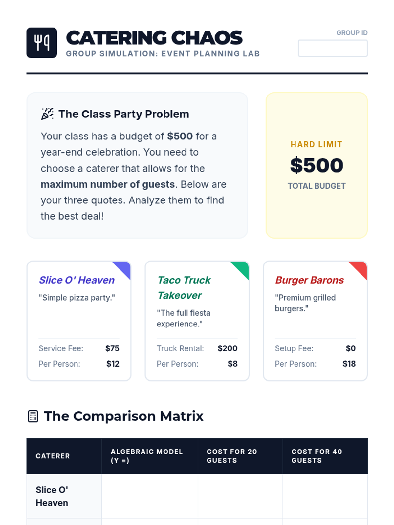Click the $500 total budget amount

[317, 165]
